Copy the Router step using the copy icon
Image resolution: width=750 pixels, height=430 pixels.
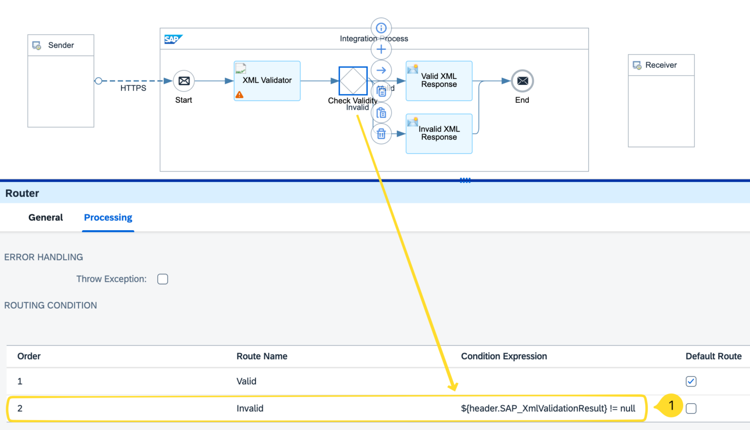coord(381,91)
